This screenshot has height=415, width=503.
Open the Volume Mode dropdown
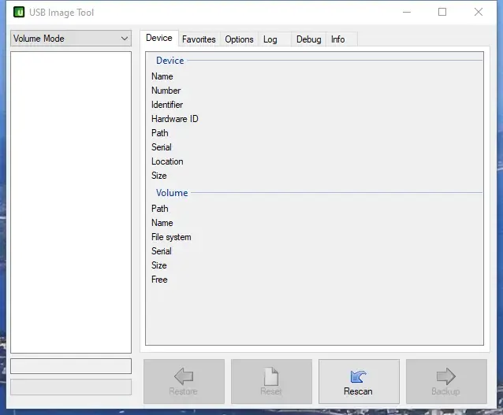point(71,39)
